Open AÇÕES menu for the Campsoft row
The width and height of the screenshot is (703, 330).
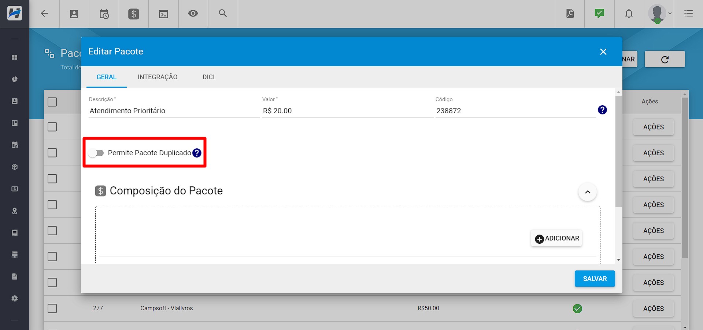pyautogui.click(x=654, y=309)
